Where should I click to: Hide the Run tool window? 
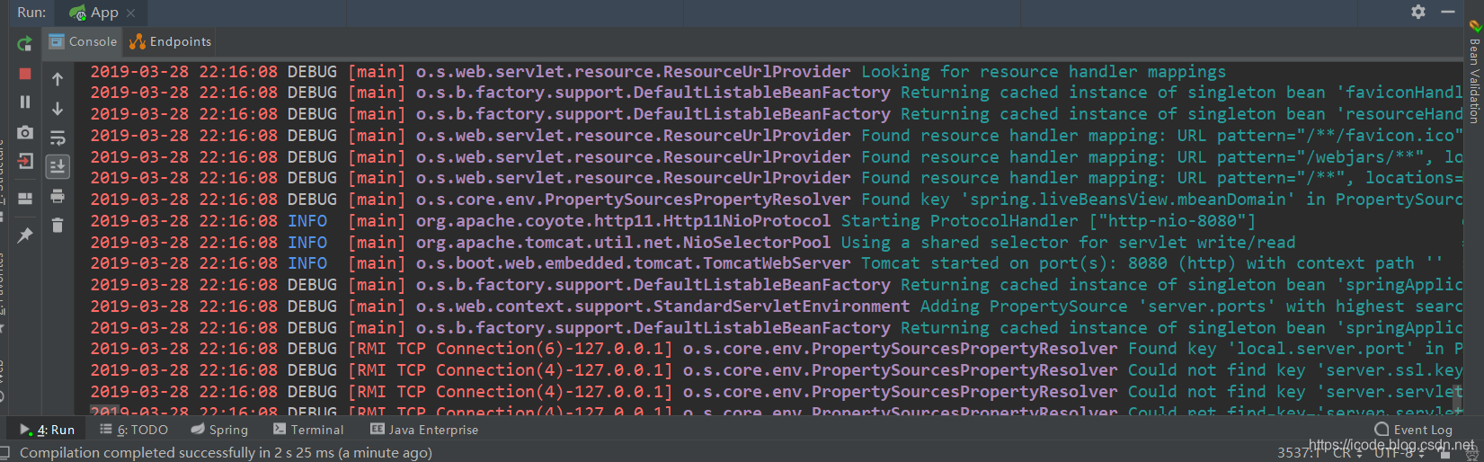coord(1447,12)
